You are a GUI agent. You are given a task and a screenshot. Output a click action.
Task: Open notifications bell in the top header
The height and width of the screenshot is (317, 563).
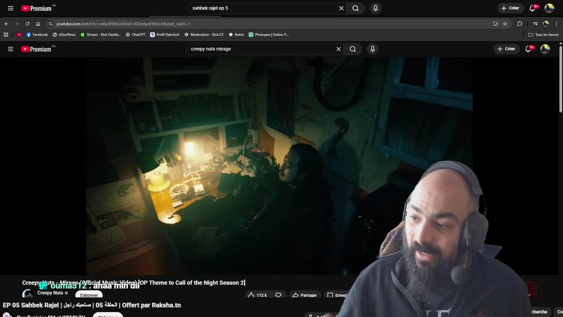[533, 8]
